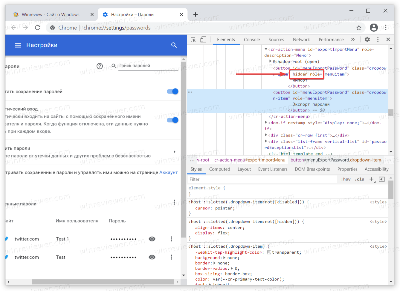This screenshot has width=400, height=291.
Task: Click the transparent color swatch in Styles
Action: [269, 252]
